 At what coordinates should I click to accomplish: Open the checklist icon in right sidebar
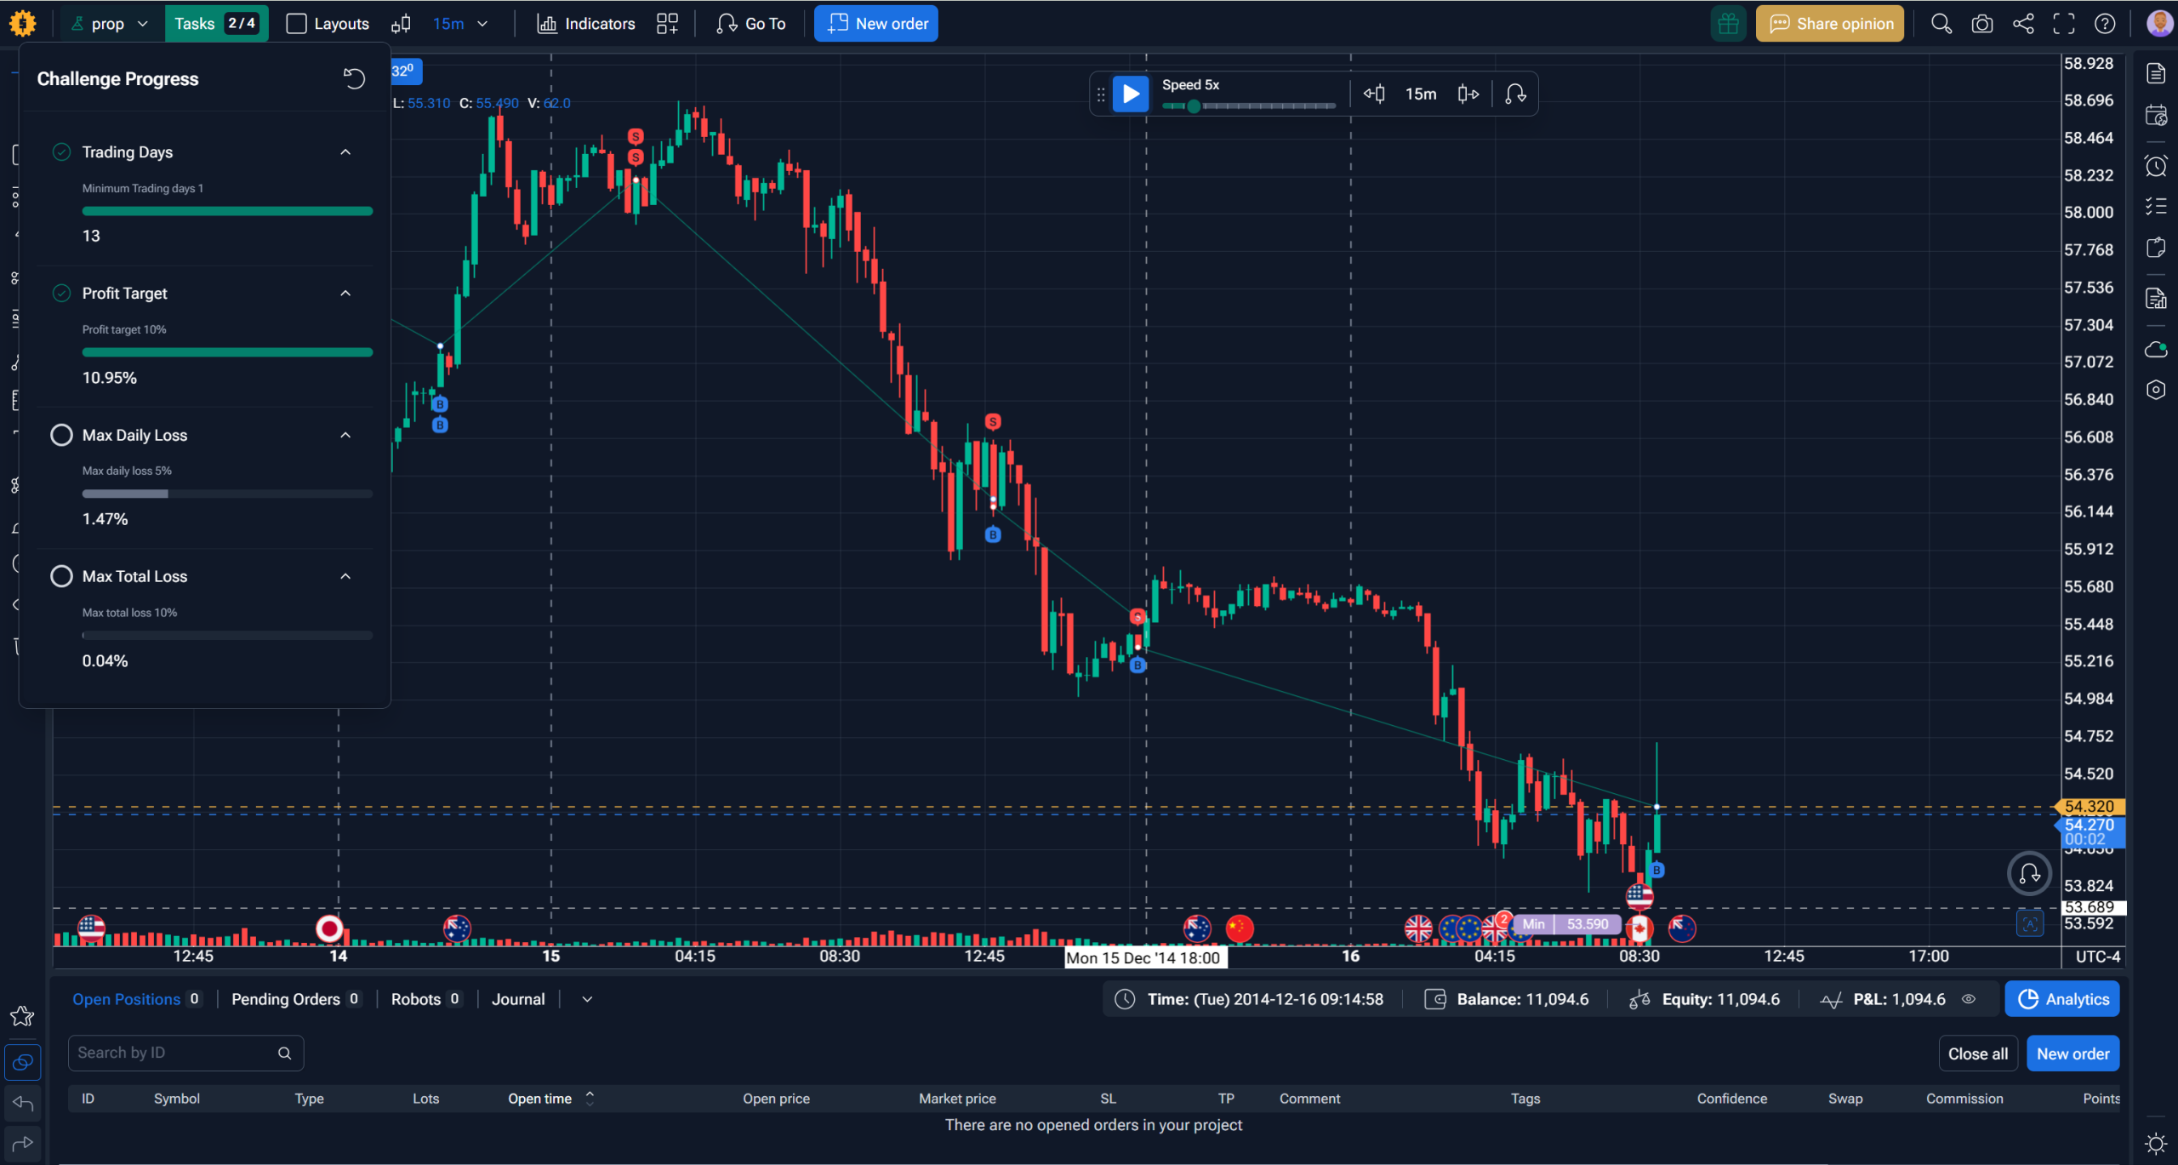[2156, 206]
